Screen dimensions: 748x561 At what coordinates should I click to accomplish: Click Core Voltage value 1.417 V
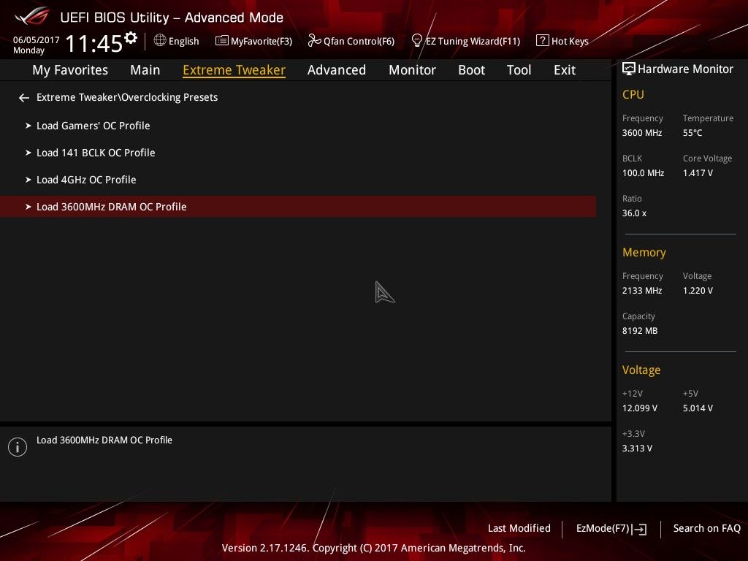click(x=698, y=173)
